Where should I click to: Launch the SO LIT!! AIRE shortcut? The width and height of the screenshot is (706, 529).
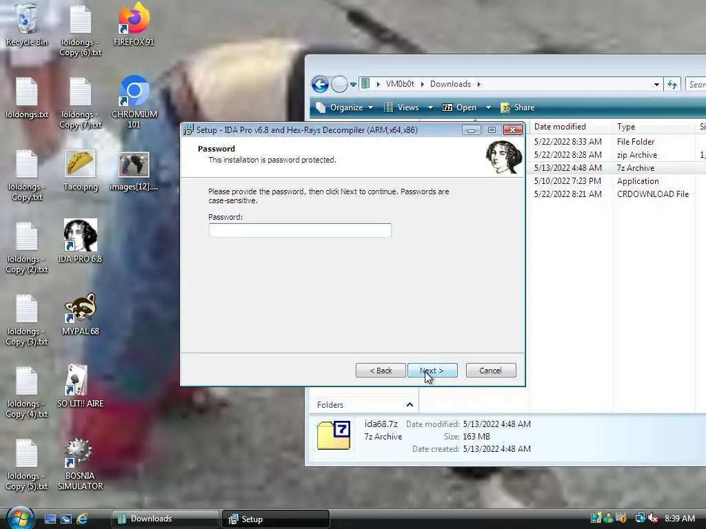point(80,386)
